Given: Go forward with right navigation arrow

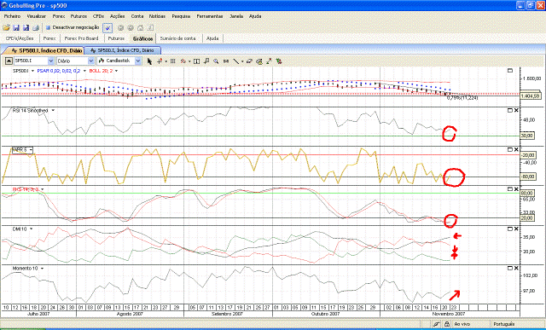Looking at the screenshot, I should [x=131, y=27].
